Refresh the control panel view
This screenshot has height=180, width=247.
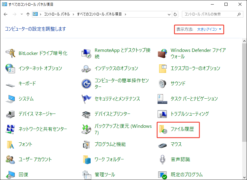[175, 15]
